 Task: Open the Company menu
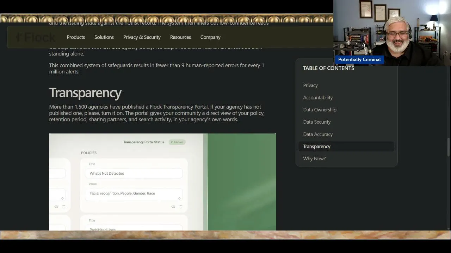pyautogui.click(x=210, y=37)
